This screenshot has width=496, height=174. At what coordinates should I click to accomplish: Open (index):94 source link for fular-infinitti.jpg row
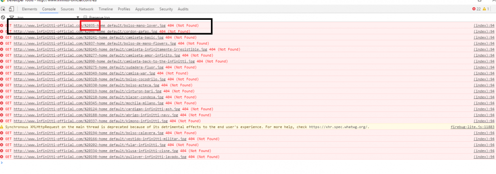click(x=484, y=145)
